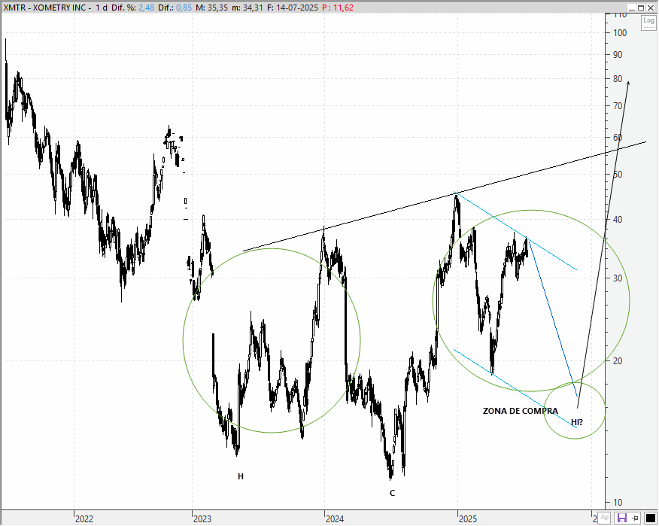Click the 60 price level on axis

[618, 137]
